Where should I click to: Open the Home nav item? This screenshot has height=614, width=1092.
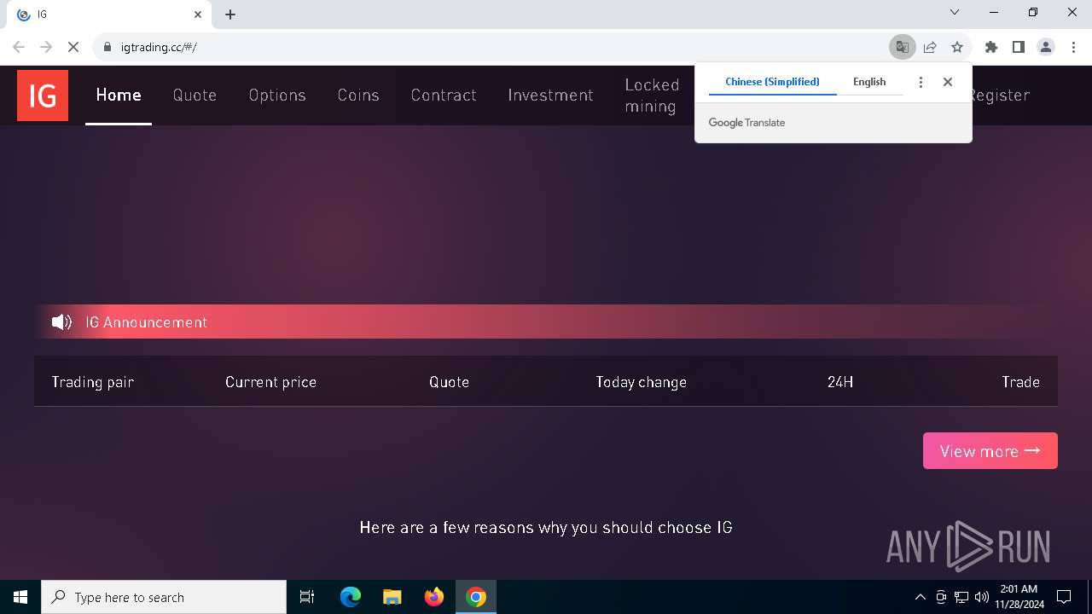click(x=119, y=95)
